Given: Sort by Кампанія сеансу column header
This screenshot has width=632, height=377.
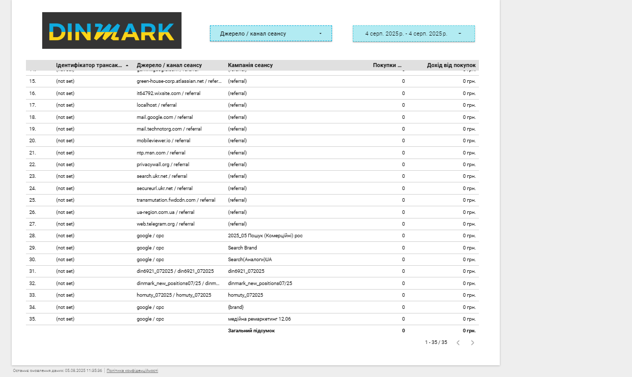Looking at the screenshot, I should (250, 65).
